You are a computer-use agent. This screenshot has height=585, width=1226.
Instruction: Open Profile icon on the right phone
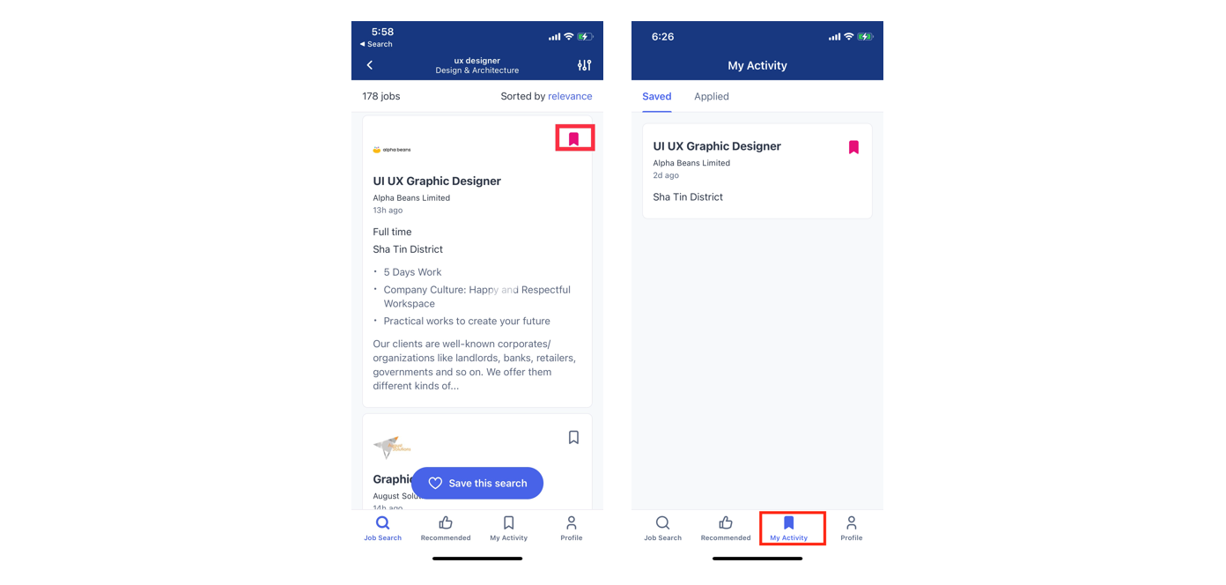852,529
